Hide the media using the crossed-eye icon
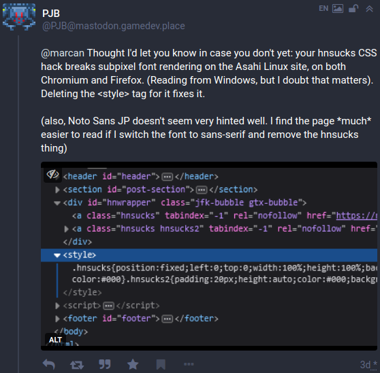Screen dimensions: 380x373 pos(52,174)
